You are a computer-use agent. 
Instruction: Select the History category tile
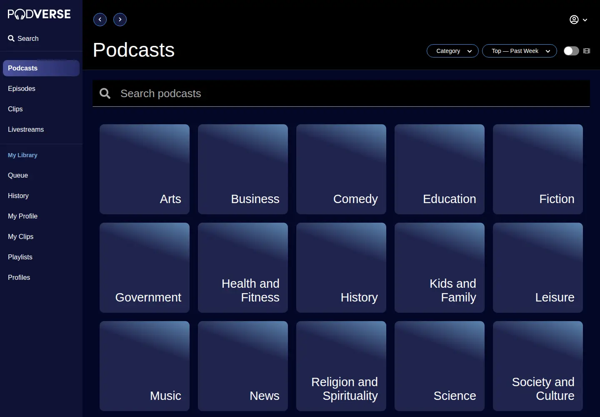(341, 268)
